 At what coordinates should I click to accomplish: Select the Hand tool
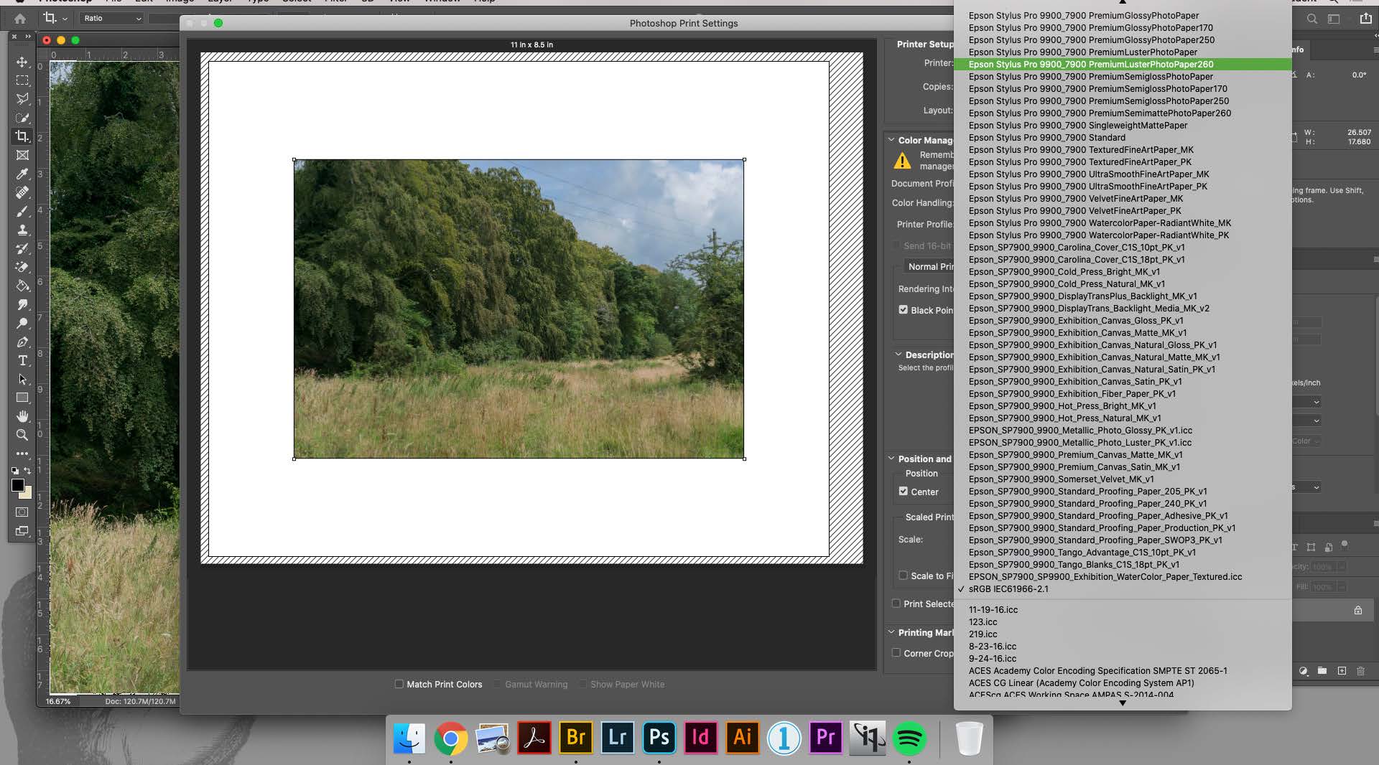22,416
